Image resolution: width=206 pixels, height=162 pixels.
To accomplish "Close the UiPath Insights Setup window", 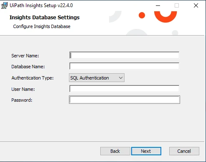I will [196, 5].
